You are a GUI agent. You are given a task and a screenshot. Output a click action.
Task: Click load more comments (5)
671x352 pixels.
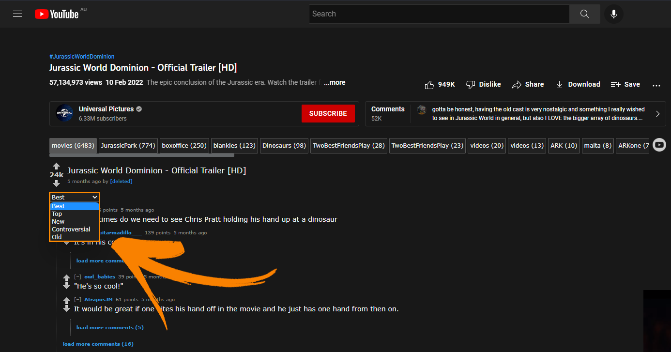tap(110, 328)
